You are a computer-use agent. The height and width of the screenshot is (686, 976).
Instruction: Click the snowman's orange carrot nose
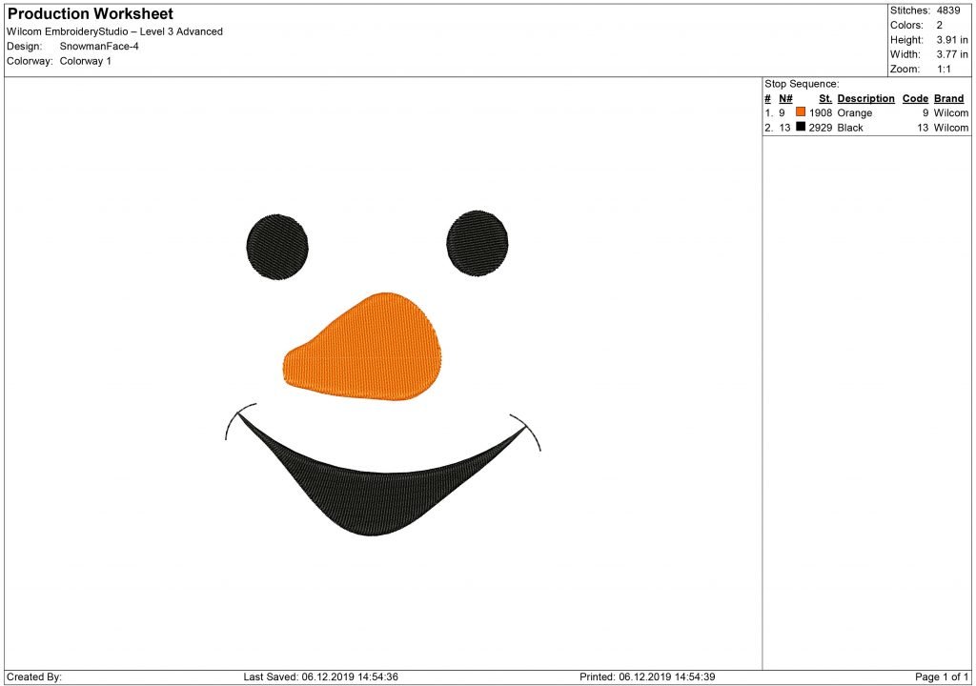point(362,343)
